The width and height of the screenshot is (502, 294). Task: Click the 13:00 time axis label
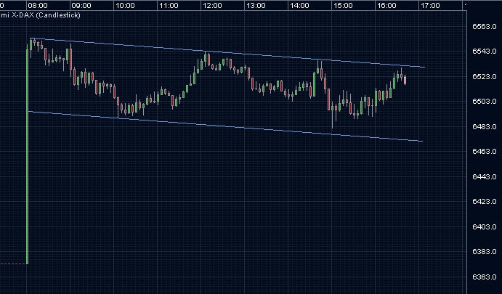tap(256, 5)
